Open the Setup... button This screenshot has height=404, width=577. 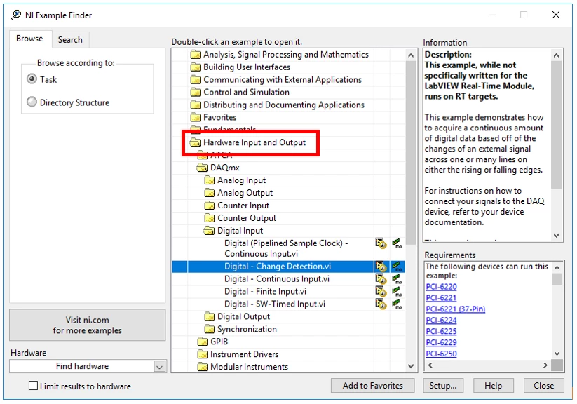coord(443,386)
